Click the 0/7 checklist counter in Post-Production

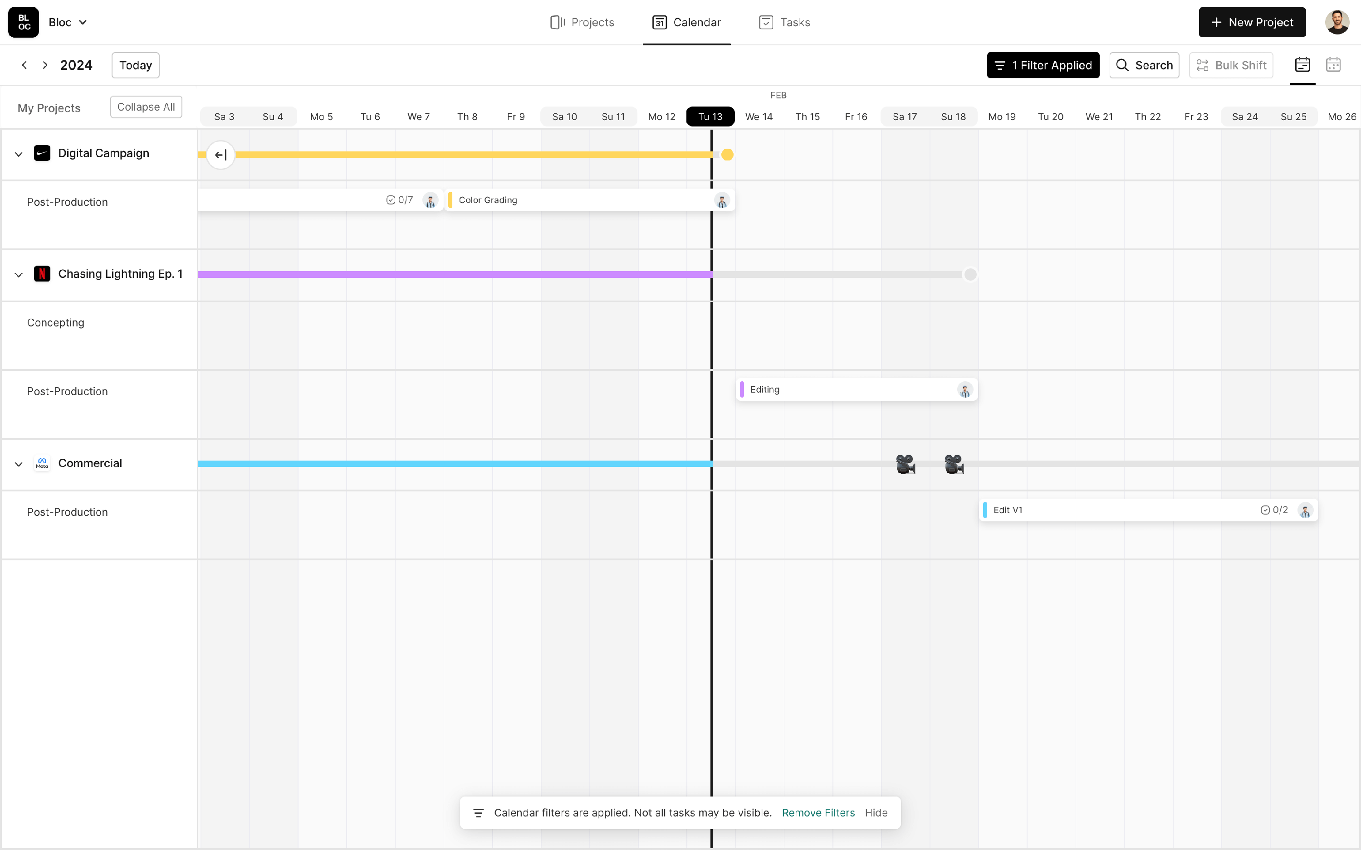pyautogui.click(x=400, y=200)
